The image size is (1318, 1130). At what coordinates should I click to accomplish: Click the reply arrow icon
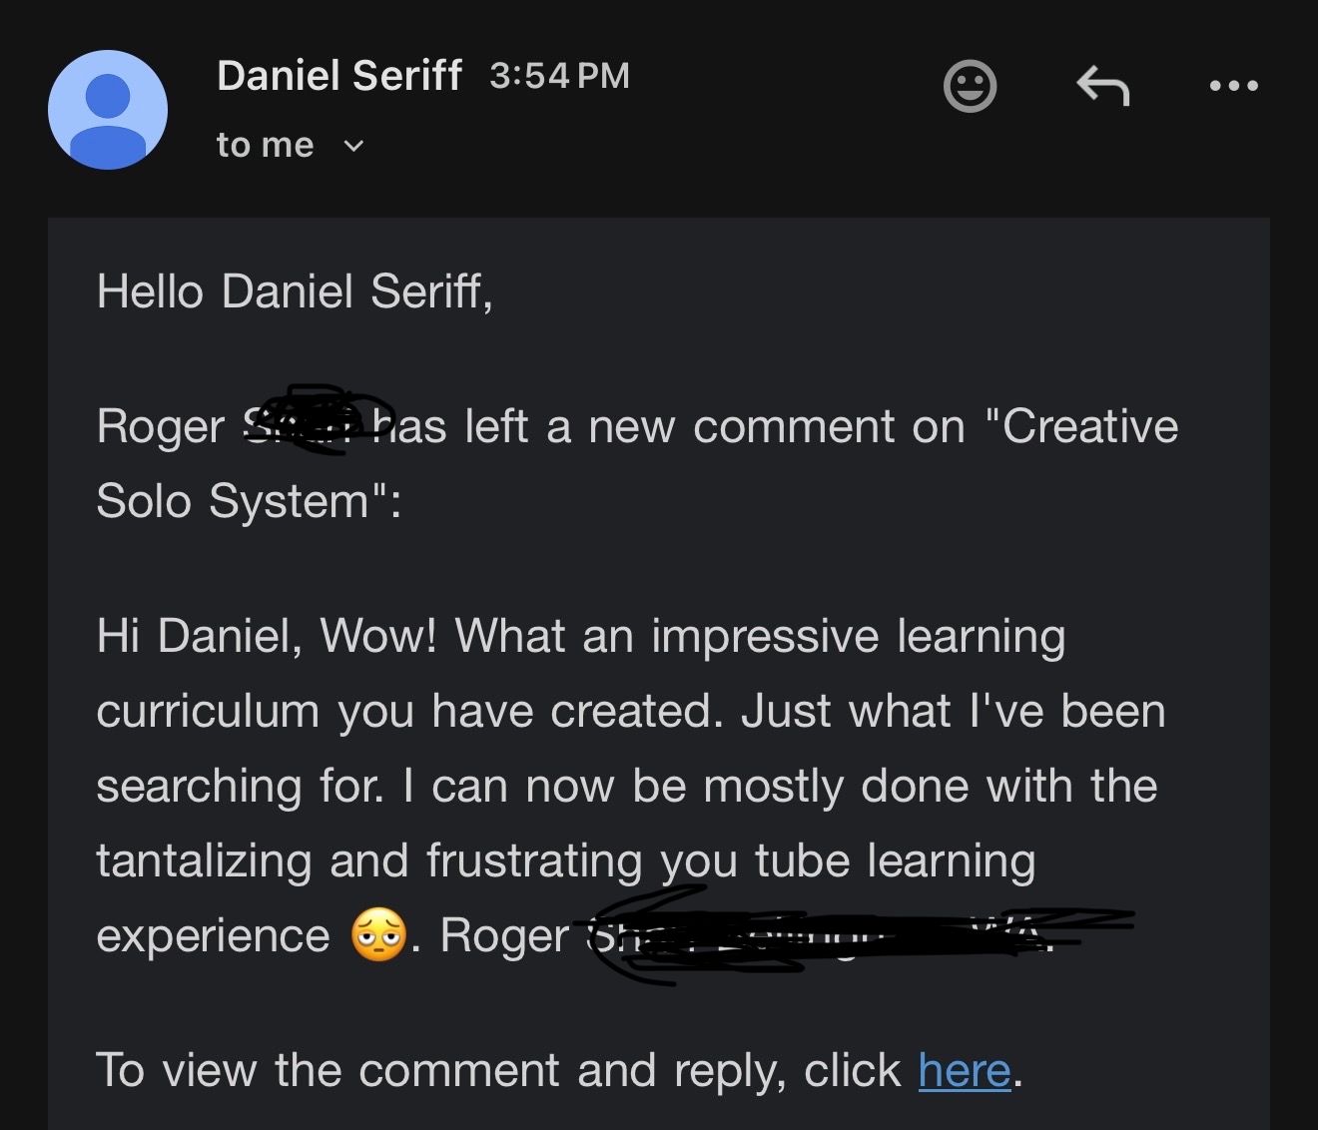pos(1103,86)
